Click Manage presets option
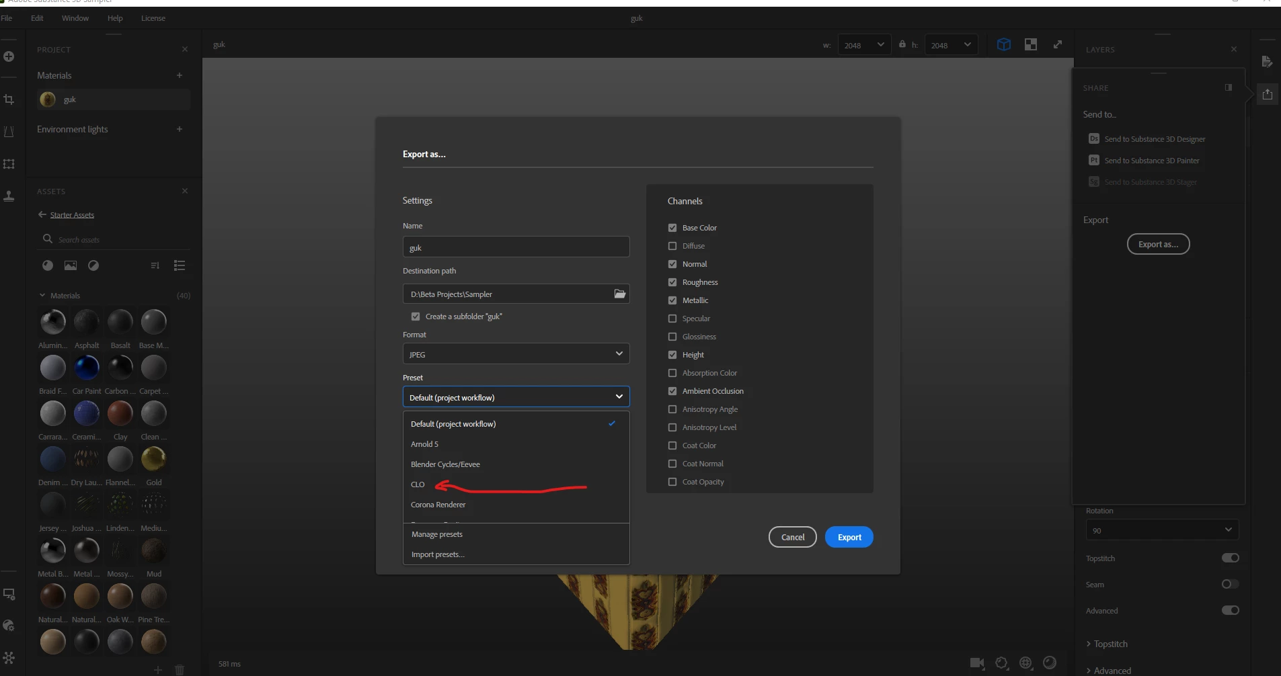Screen dimensions: 1281x676 point(516,534)
